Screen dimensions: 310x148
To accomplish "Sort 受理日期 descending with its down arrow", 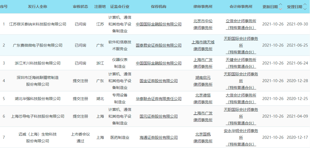I will pos(305,9).
